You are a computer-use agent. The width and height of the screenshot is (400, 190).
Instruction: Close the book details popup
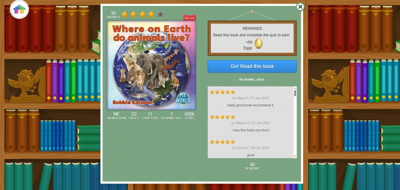coord(300,7)
